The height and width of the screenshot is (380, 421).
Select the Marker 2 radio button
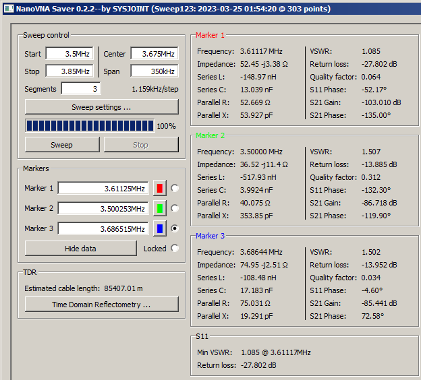pos(175,208)
